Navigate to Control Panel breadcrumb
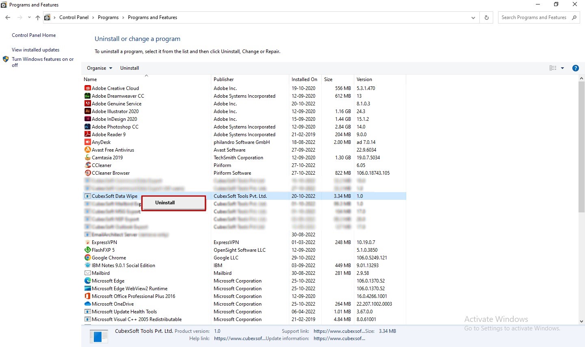Viewport: 585px width, 347px height. [74, 17]
